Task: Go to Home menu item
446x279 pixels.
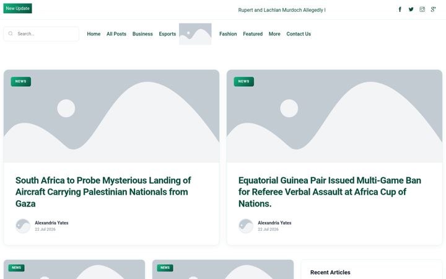Action: pyautogui.click(x=94, y=34)
